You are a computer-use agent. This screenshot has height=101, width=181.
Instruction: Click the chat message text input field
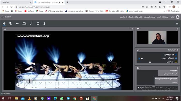point(161,88)
